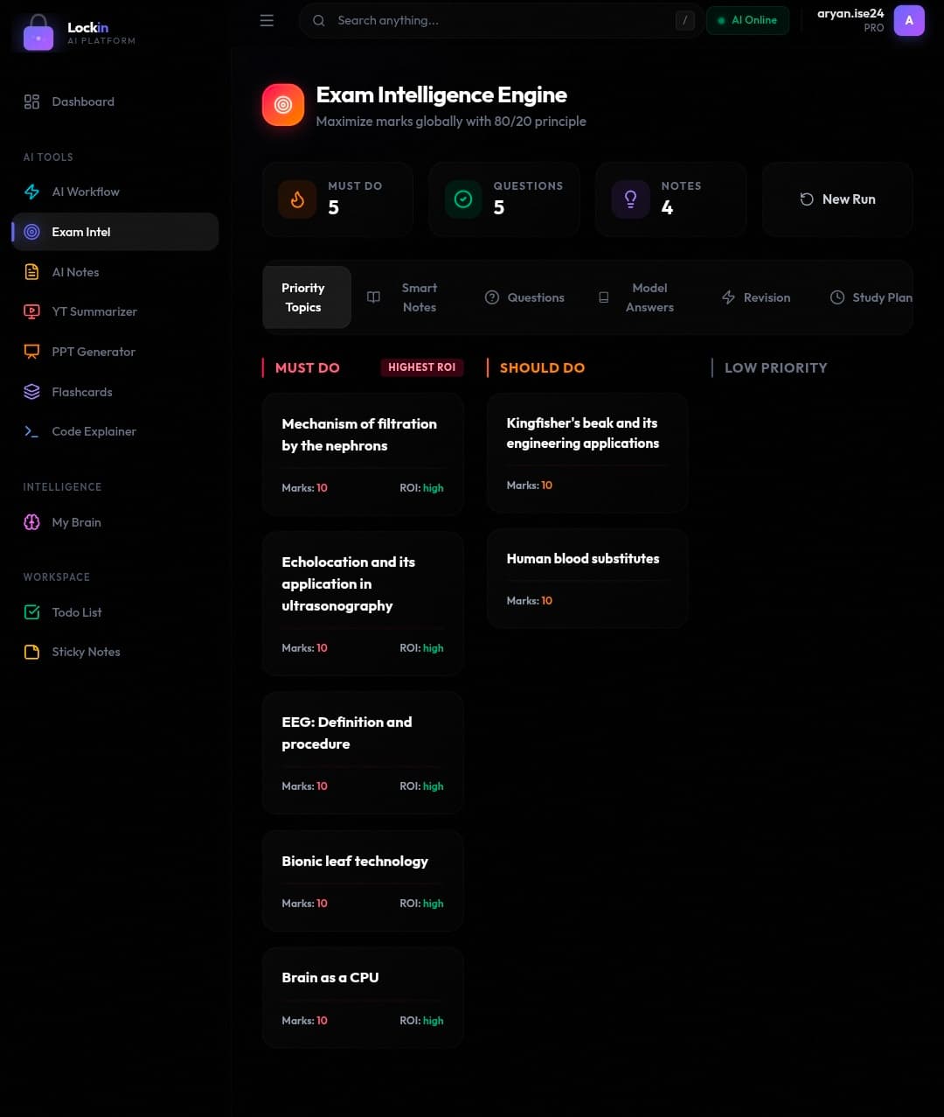Switch to the Questions tab
This screenshot has width=944, height=1117.
(x=524, y=297)
